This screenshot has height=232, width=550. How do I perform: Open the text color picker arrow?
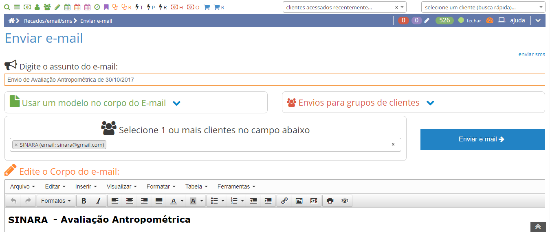(182, 201)
